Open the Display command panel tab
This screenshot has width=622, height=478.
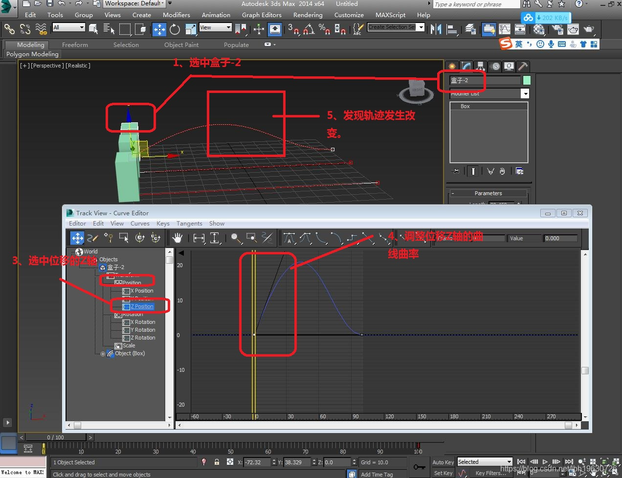pyautogui.click(x=509, y=66)
